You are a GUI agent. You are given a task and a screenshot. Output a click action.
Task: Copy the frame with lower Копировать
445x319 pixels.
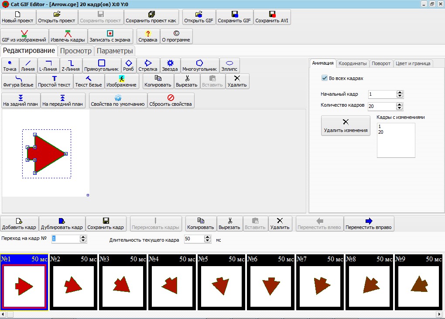pos(201,224)
